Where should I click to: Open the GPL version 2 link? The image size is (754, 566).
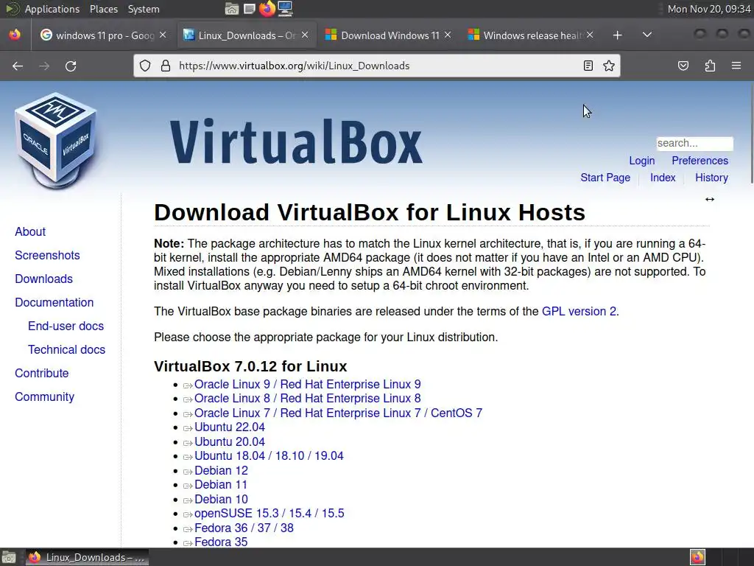point(579,312)
